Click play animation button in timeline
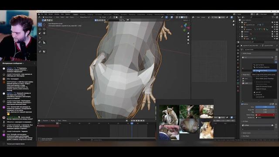Viewport: 279px width, 157px height. (139, 121)
